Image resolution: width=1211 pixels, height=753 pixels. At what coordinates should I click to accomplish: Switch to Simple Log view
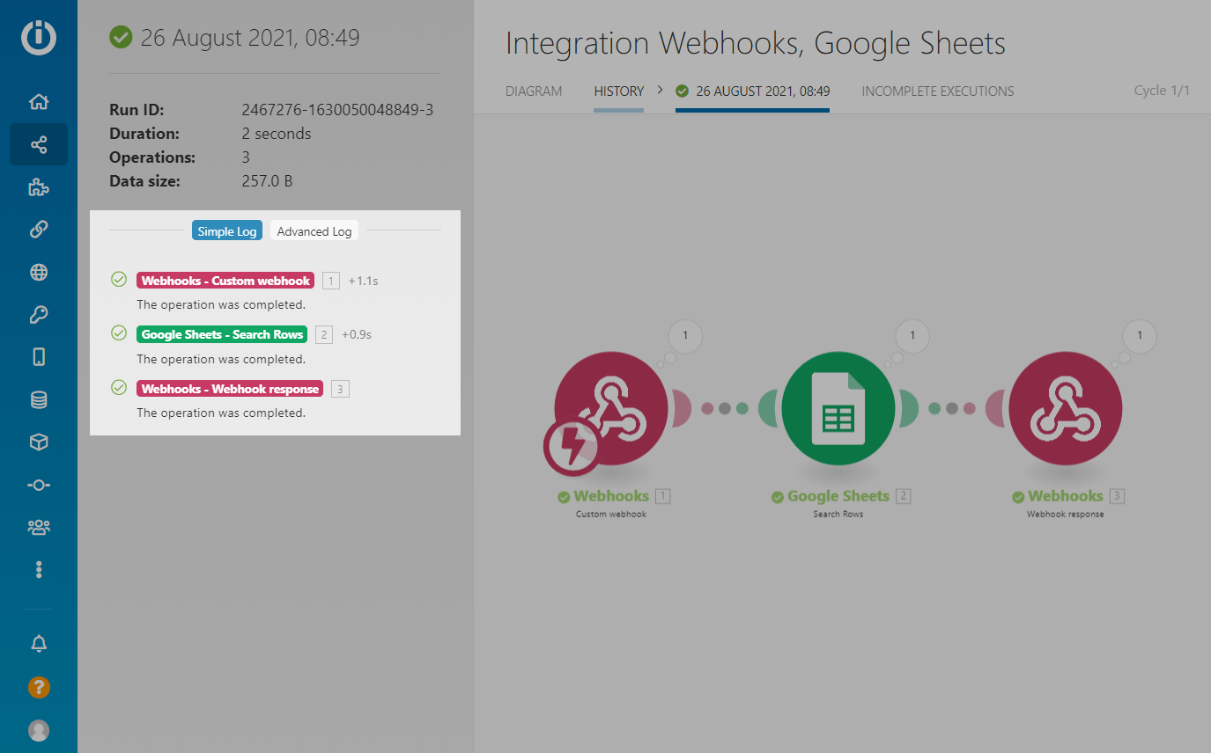227,231
